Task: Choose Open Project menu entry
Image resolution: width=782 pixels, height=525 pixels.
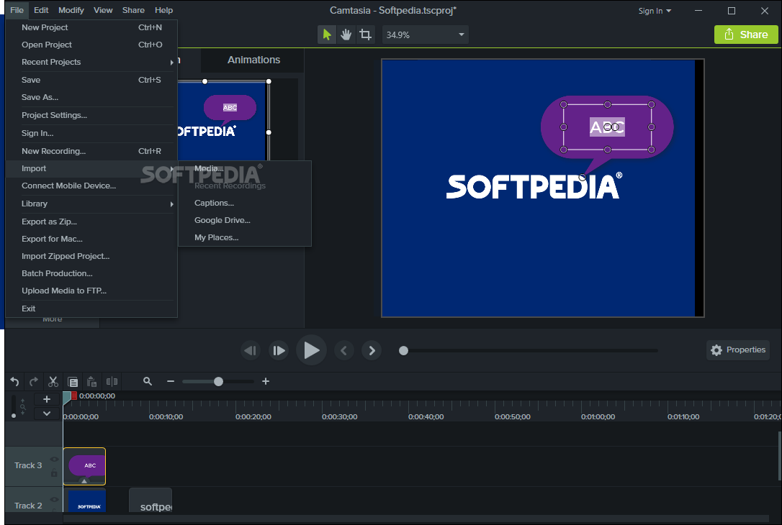Action: coord(91,45)
